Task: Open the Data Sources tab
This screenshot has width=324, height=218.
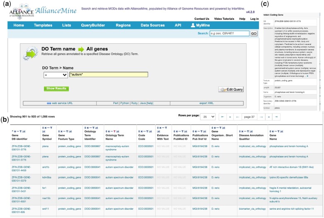Action: [152, 25]
